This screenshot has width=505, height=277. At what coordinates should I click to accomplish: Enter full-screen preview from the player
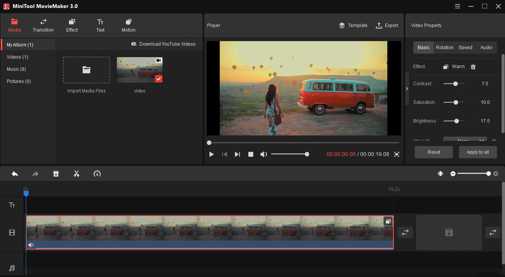click(x=396, y=154)
